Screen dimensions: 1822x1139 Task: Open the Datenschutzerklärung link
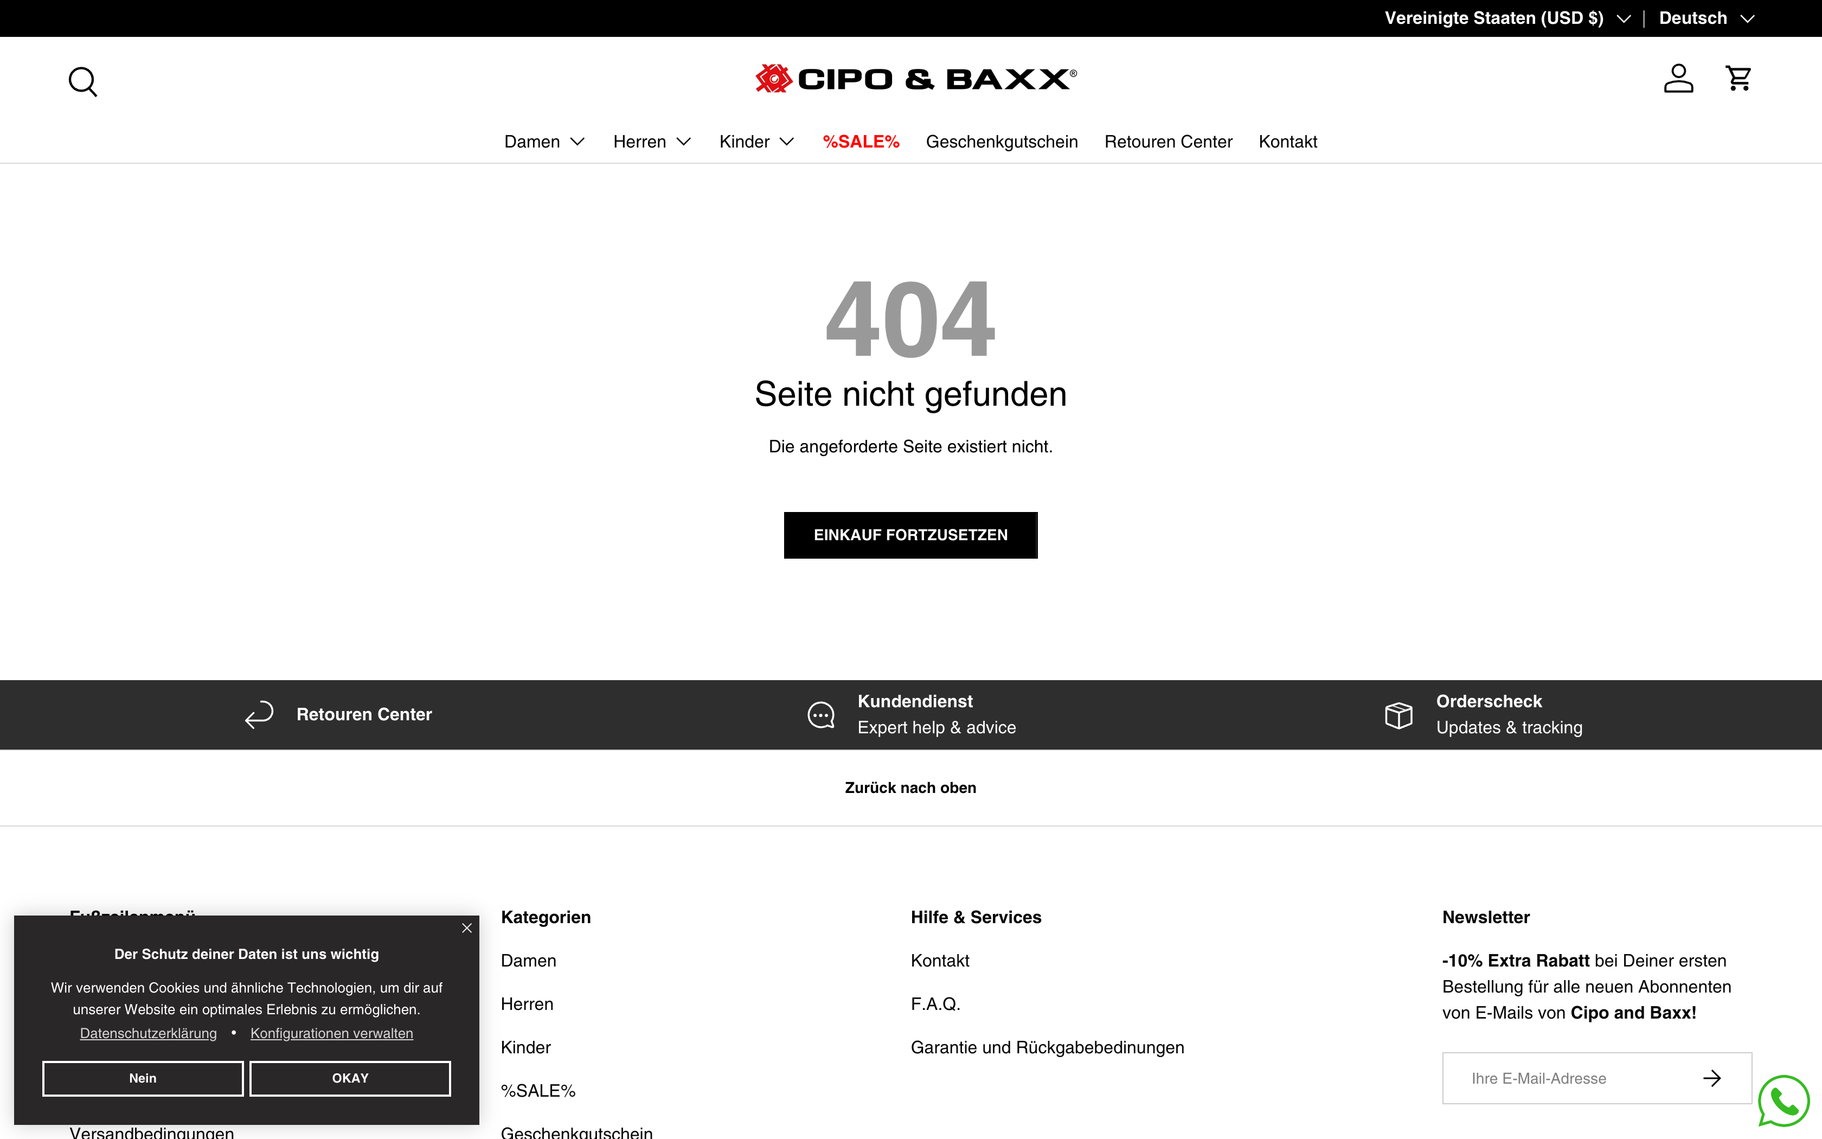147,1033
